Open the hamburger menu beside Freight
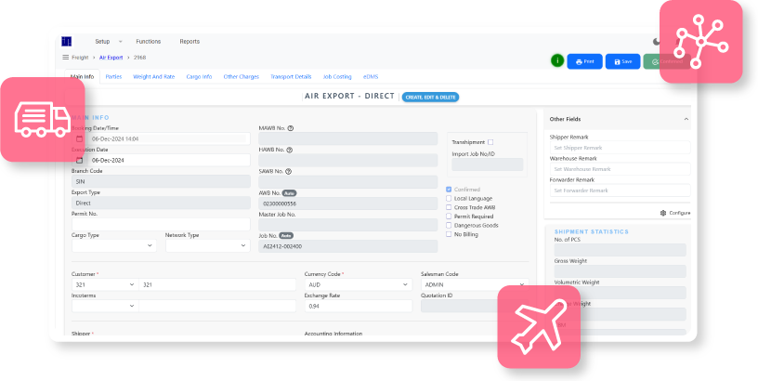 [66, 58]
